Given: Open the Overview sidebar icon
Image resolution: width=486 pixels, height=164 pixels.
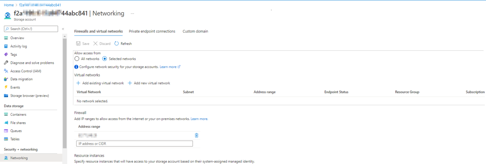Looking at the screenshot, I should [x=6, y=38].
